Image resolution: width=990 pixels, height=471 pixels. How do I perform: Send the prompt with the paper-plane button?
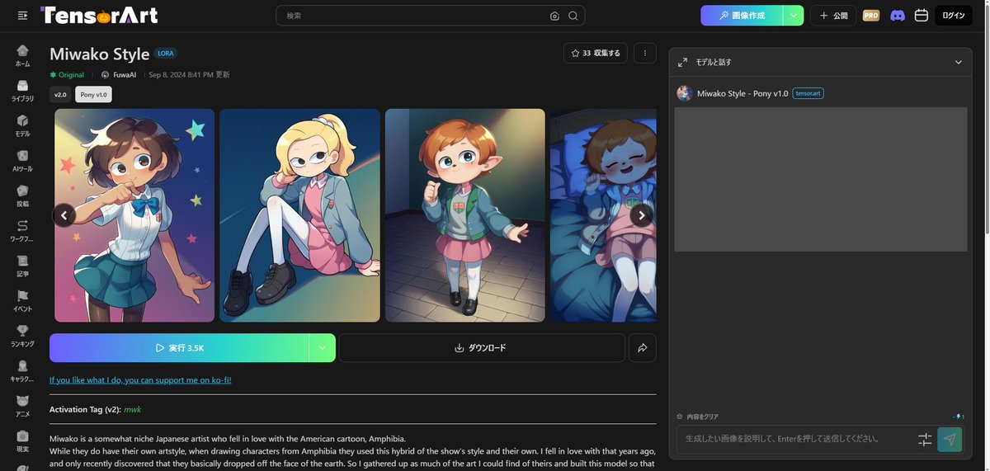tap(950, 440)
